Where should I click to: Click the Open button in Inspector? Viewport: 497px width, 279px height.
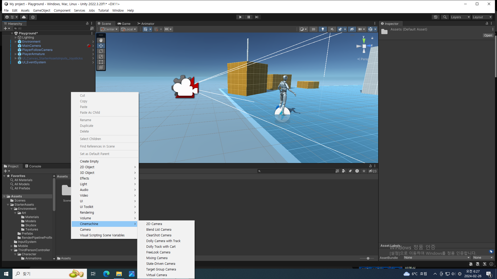tap(488, 35)
